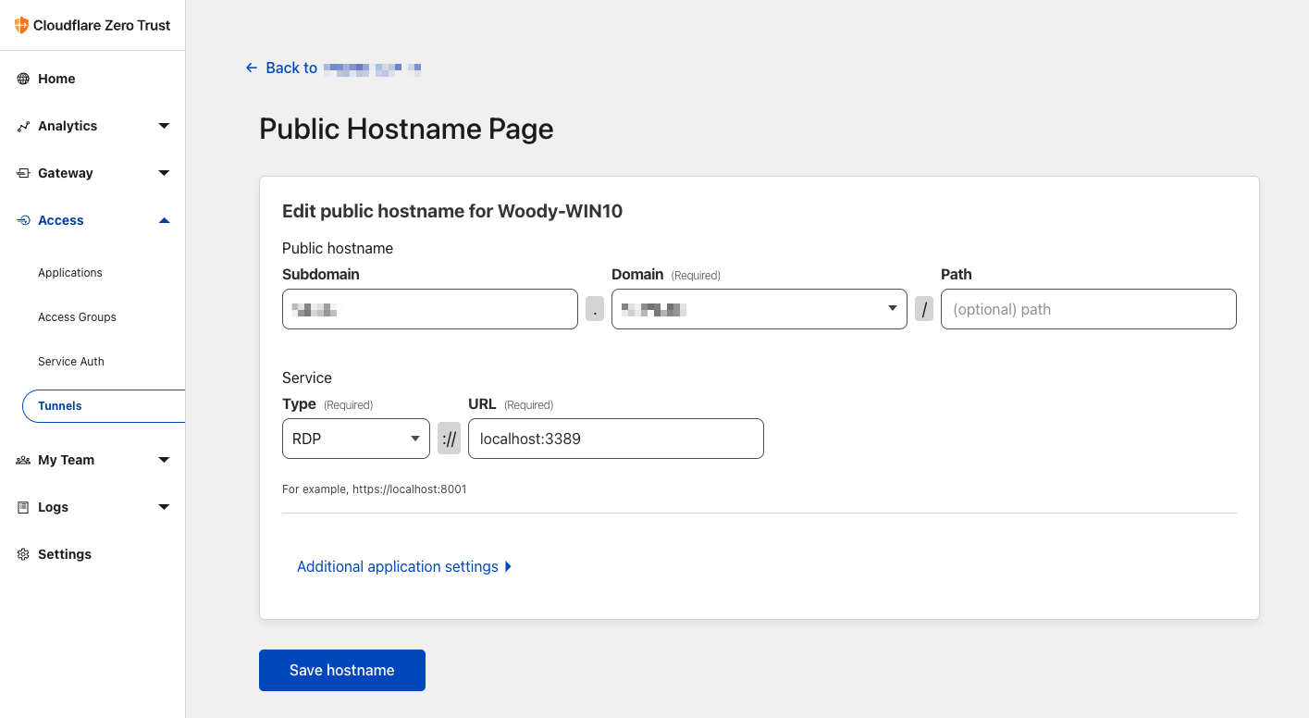The image size is (1309, 718).
Task: Open Access Groups in sidebar
Action: pos(77,317)
